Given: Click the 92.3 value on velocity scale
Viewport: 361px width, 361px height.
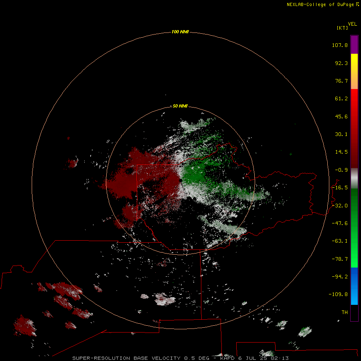Looking at the screenshot, I should tap(341, 63).
